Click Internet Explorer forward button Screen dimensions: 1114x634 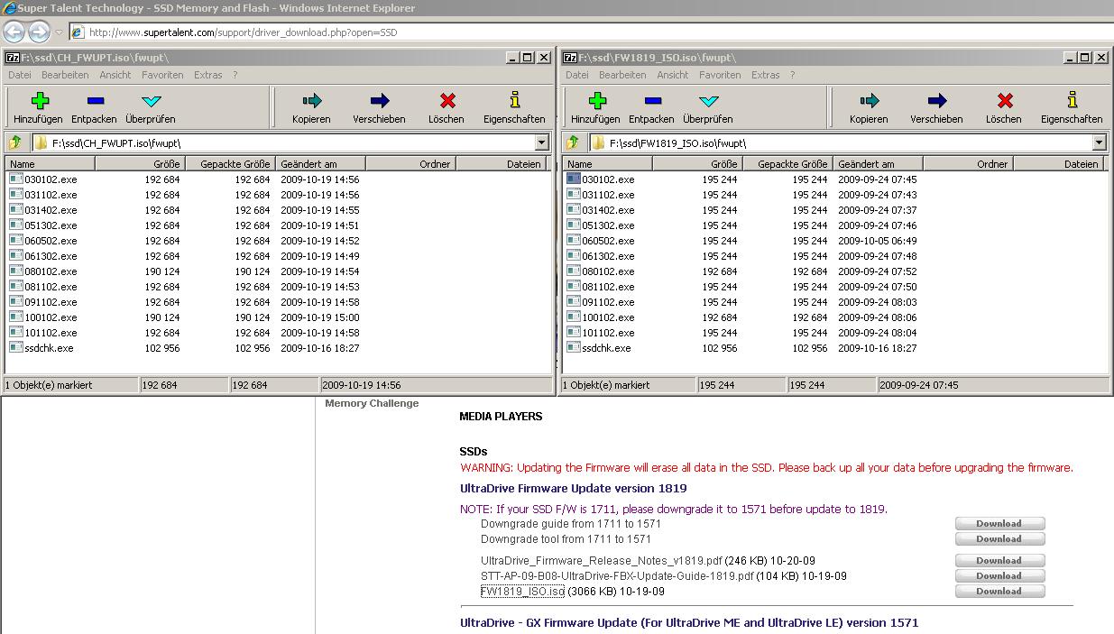tap(39, 32)
